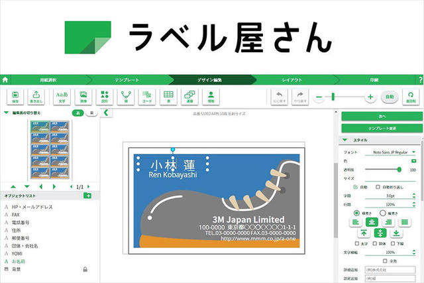The width and height of the screenshot is (424, 283).
Task: Select the 線 line tool
Action: [126, 97]
